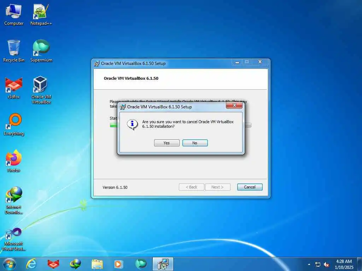Open Windows Media Player taskbar icon
This screenshot has width=362, height=271.
coord(119,264)
